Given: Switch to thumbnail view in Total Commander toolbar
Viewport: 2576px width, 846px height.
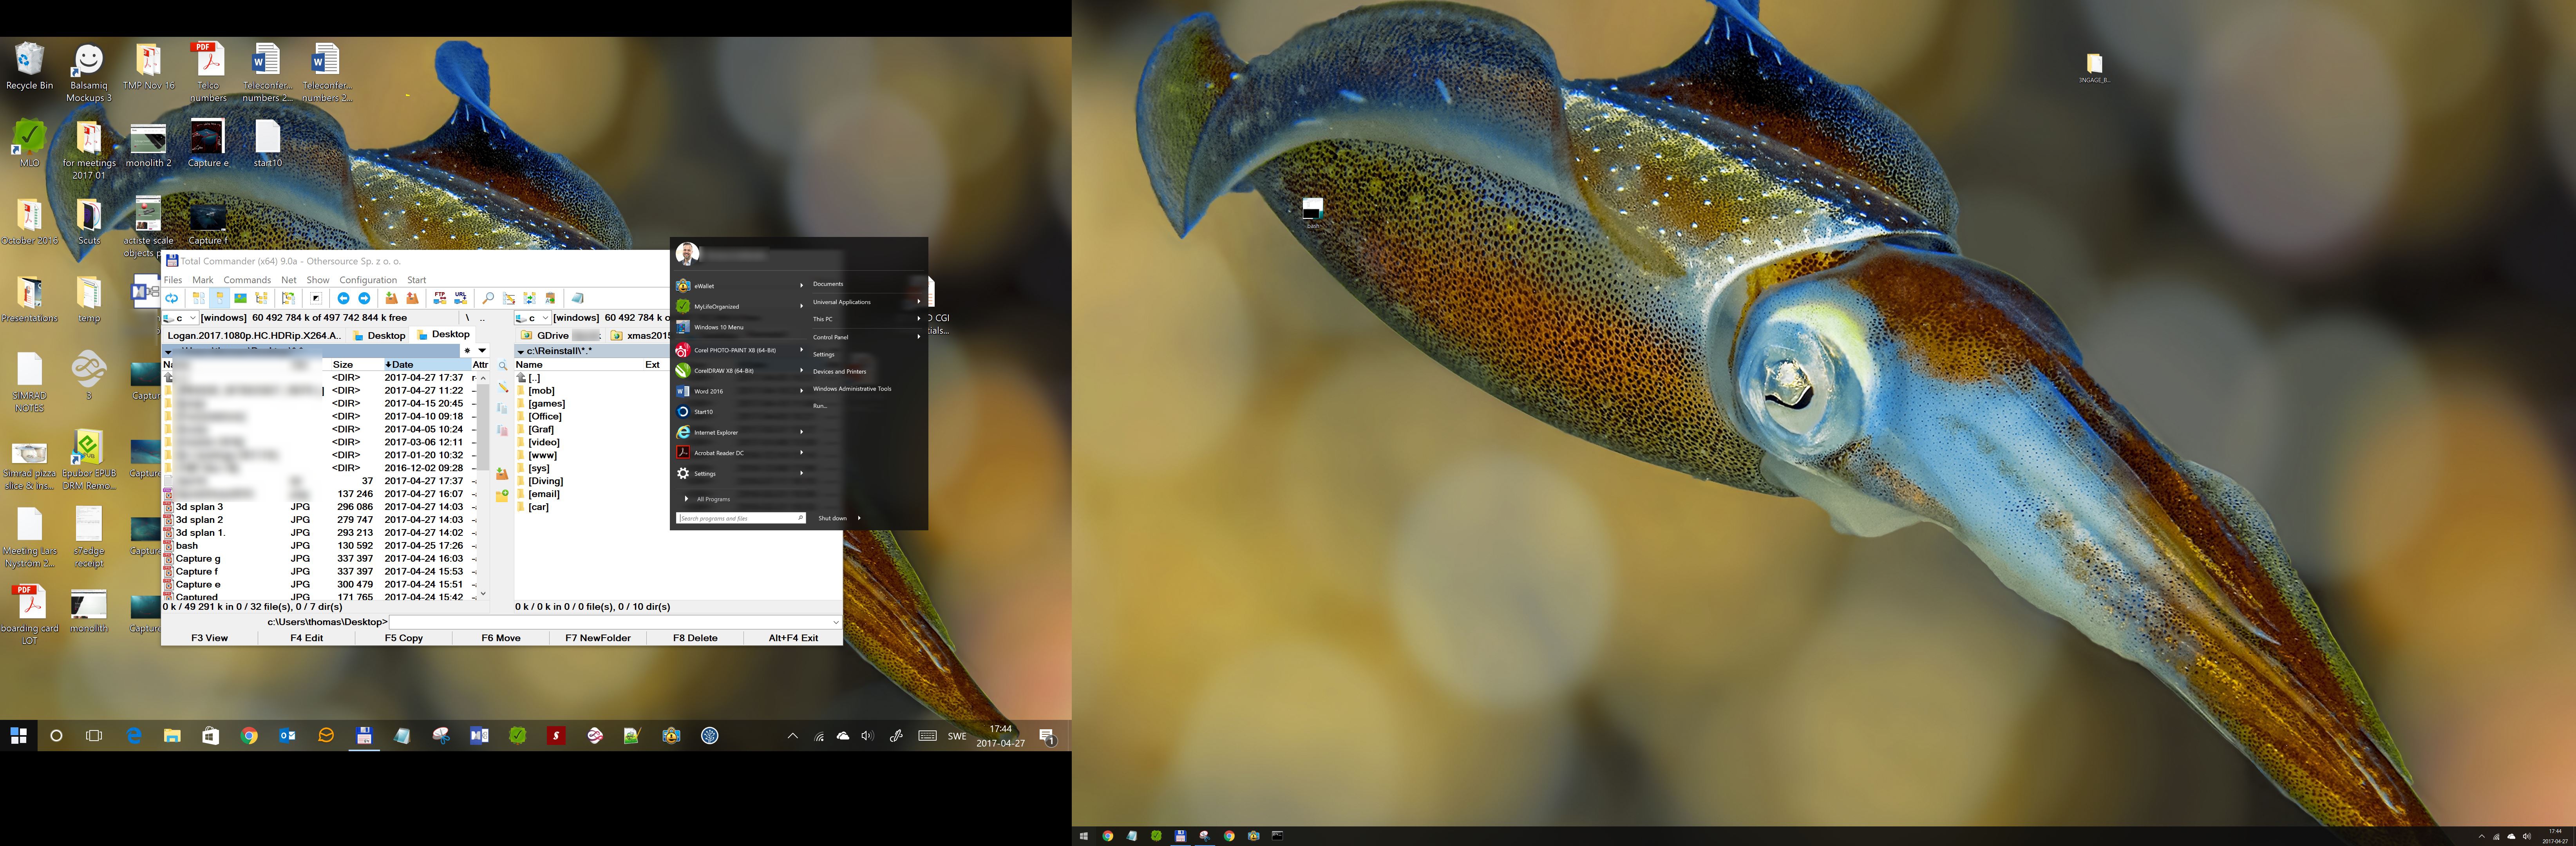Looking at the screenshot, I should 241,298.
